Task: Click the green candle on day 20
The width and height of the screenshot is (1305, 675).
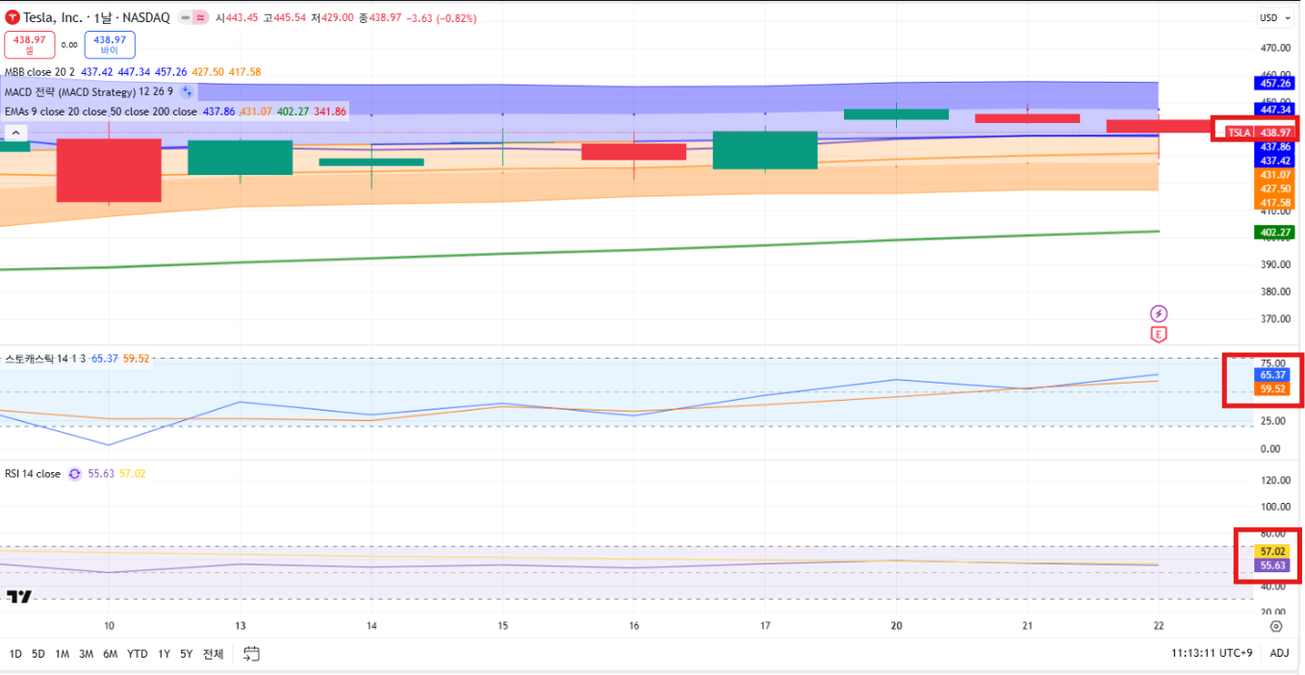Action: point(896,114)
